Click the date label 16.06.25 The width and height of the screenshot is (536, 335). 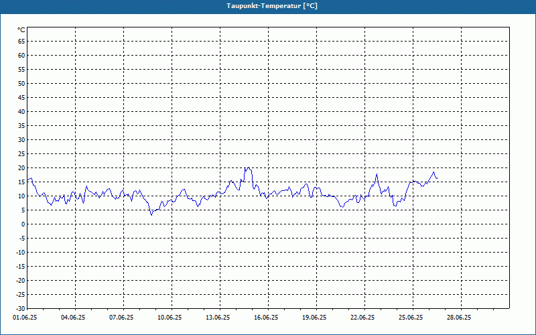coord(266,318)
